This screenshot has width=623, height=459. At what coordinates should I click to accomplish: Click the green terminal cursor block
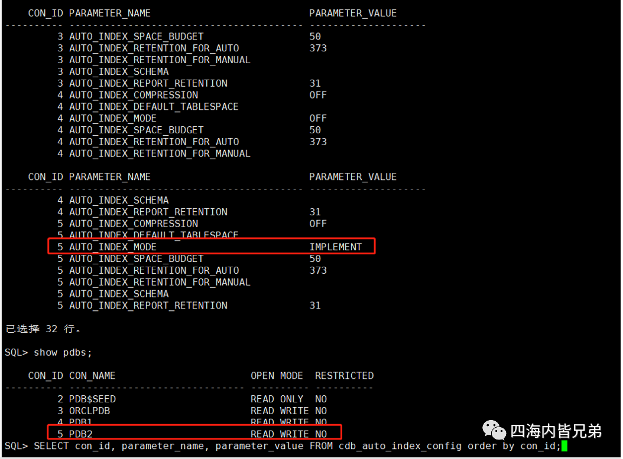pyautogui.click(x=564, y=446)
